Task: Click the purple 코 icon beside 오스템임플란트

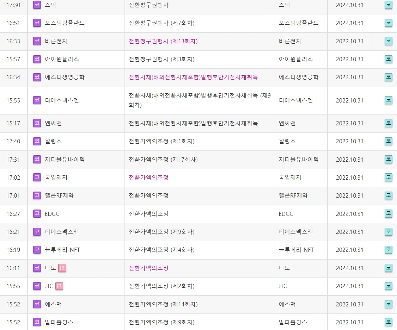Action: (37, 23)
